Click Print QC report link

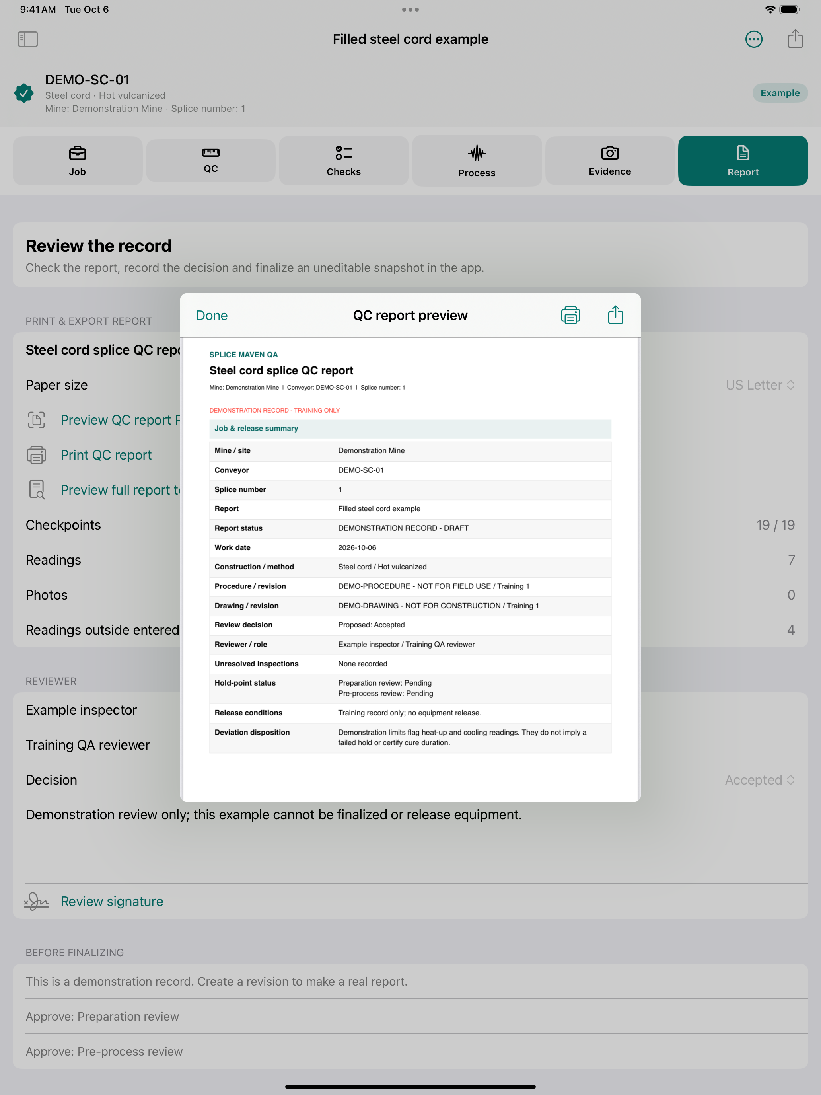coord(106,455)
